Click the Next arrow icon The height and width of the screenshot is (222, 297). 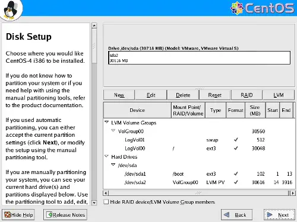pyautogui.click(x=270, y=214)
